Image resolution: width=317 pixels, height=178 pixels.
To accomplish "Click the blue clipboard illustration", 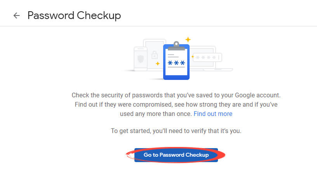I will pyautogui.click(x=176, y=61).
